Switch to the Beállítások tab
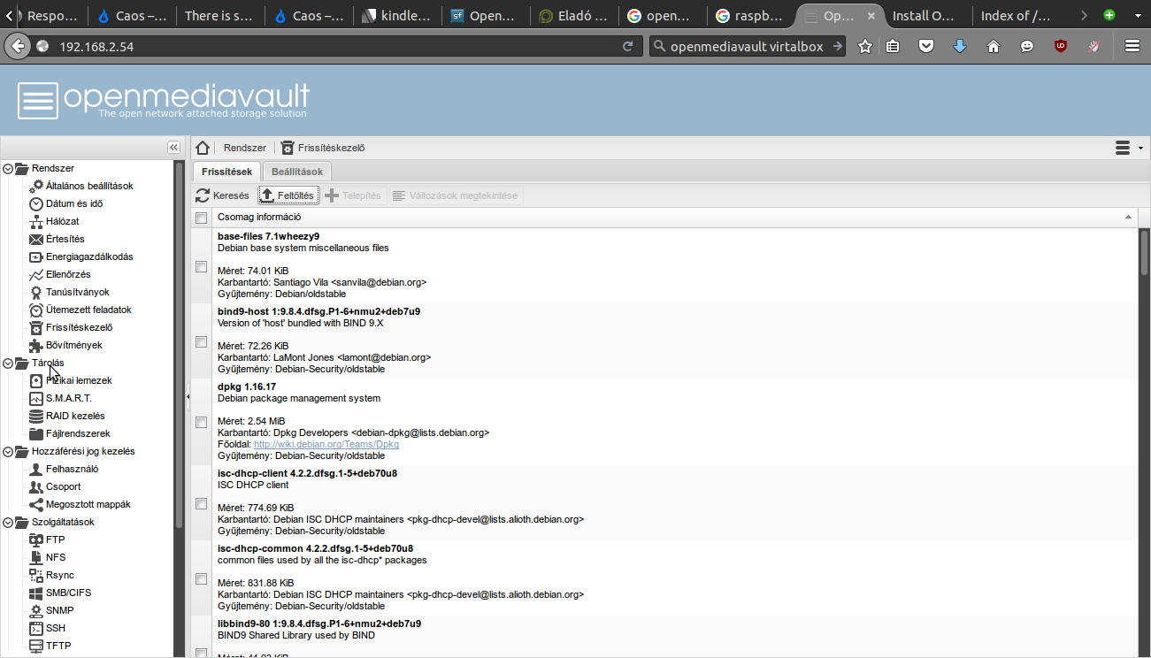Viewport: 1151px width, 658px height. [297, 172]
